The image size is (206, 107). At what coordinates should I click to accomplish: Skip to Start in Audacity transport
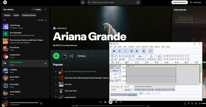pos(131,51)
